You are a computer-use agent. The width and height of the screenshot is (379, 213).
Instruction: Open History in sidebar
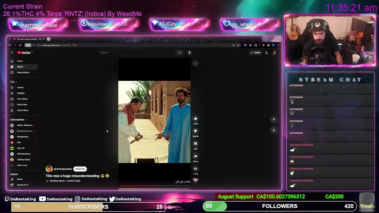coord(23,88)
